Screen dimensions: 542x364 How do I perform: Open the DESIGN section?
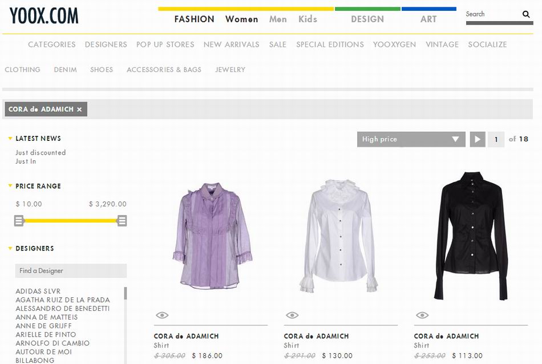[x=367, y=19]
